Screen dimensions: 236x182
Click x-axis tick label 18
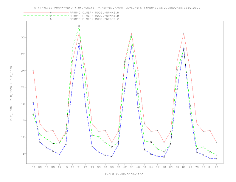[72, 167]
